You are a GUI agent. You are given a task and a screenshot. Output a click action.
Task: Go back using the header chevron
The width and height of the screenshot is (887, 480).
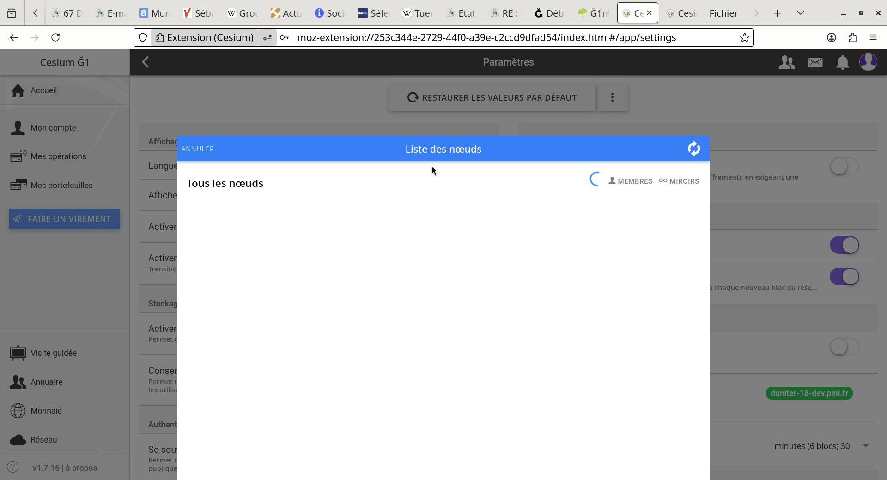pyautogui.click(x=146, y=62)
